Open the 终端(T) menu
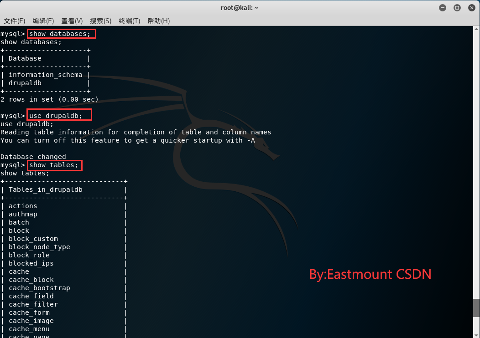The image size is (480, 338). (x=130, y=21)
